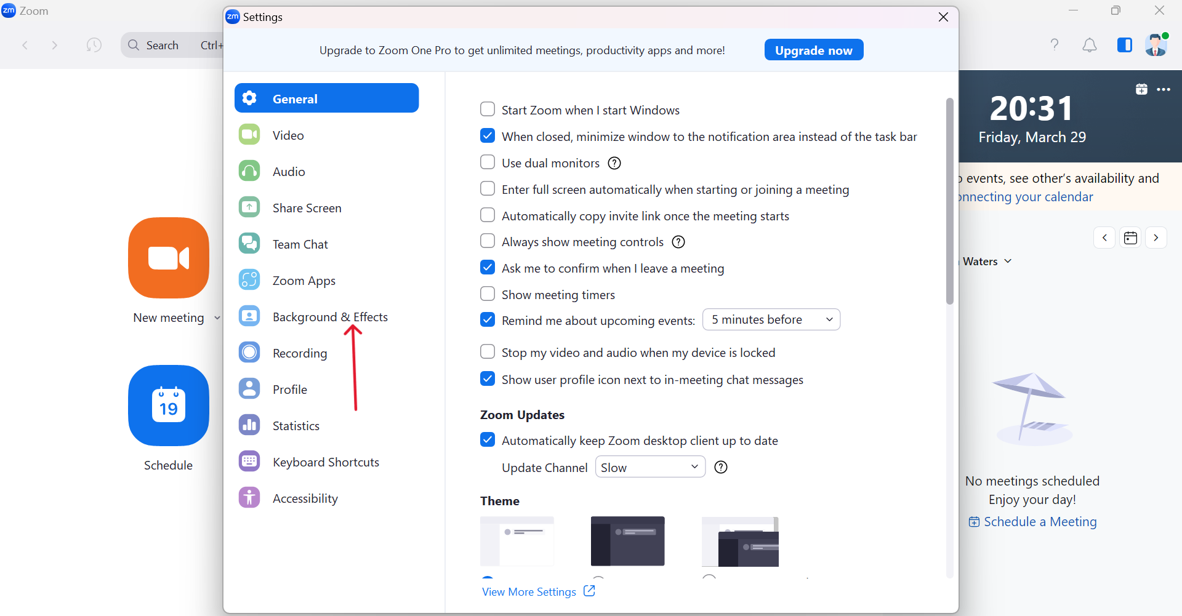Go forward using the right arrow in Zoom

coord(54,45)
